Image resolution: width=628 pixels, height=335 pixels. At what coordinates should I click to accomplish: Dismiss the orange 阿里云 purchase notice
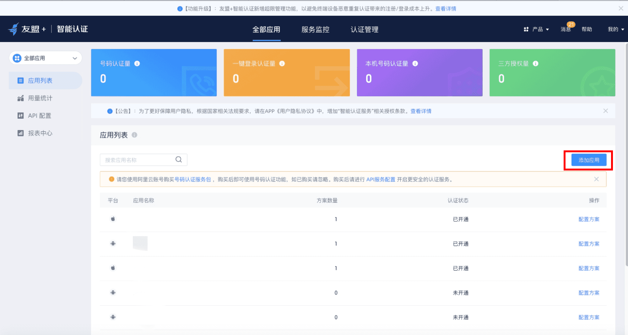[x=596, y=179]
